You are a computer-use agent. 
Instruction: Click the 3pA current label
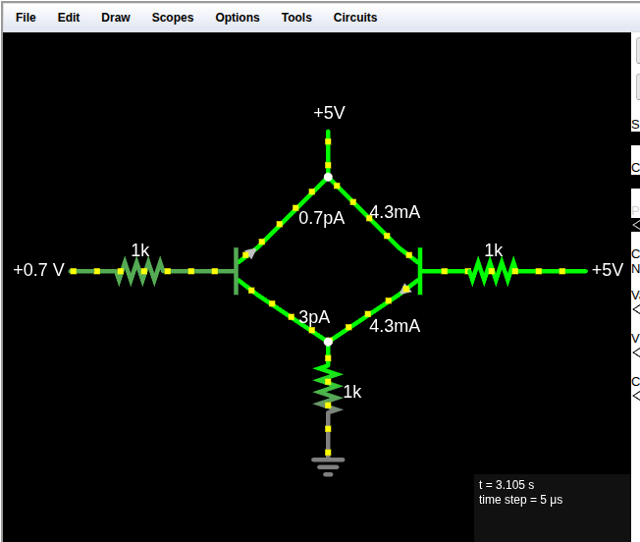[314, 317]
